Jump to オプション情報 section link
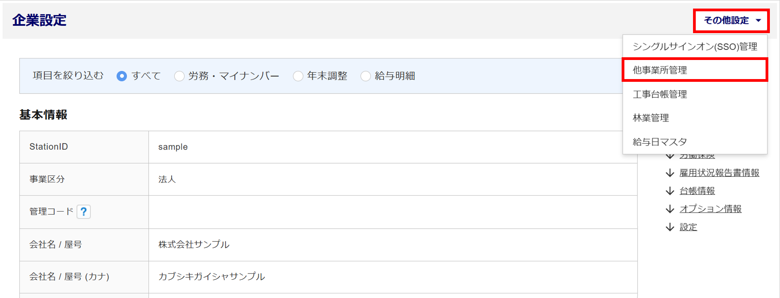 [x=710, y=209]
